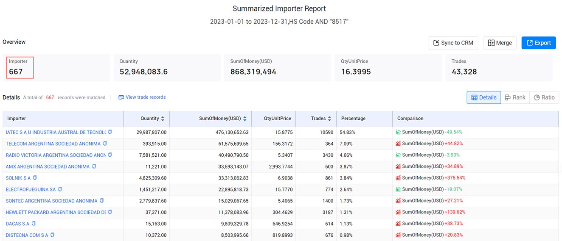Click QtyUnitPrice overview card 16.3995
562x241 pixels.
tap(388, 67)
